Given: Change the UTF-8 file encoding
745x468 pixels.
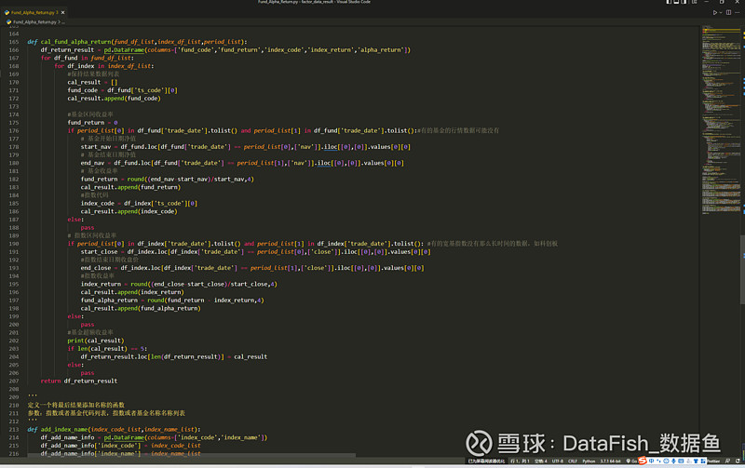Looking at the screenshot, I should tap(557, 461).
